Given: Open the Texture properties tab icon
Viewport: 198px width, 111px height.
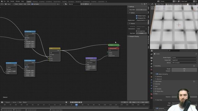Looking at the screenshot, I should point(151,98).
